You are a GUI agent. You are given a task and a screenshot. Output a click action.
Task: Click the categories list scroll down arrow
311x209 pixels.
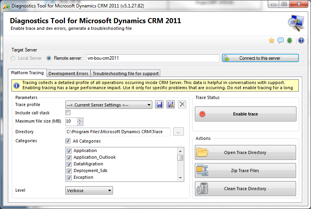pos(180,178)
